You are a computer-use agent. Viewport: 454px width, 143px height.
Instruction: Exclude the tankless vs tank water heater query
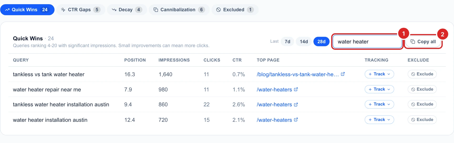tap(422, 74)
